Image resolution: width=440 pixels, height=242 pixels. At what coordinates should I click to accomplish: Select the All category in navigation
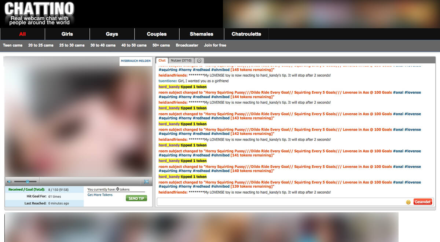point(22,34)
